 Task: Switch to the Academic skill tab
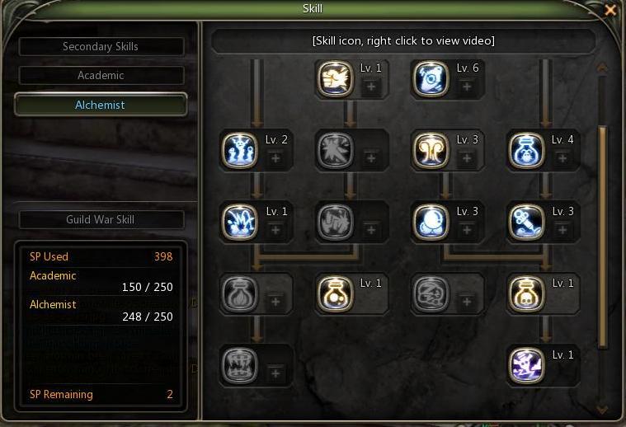[x=101, y=75]
